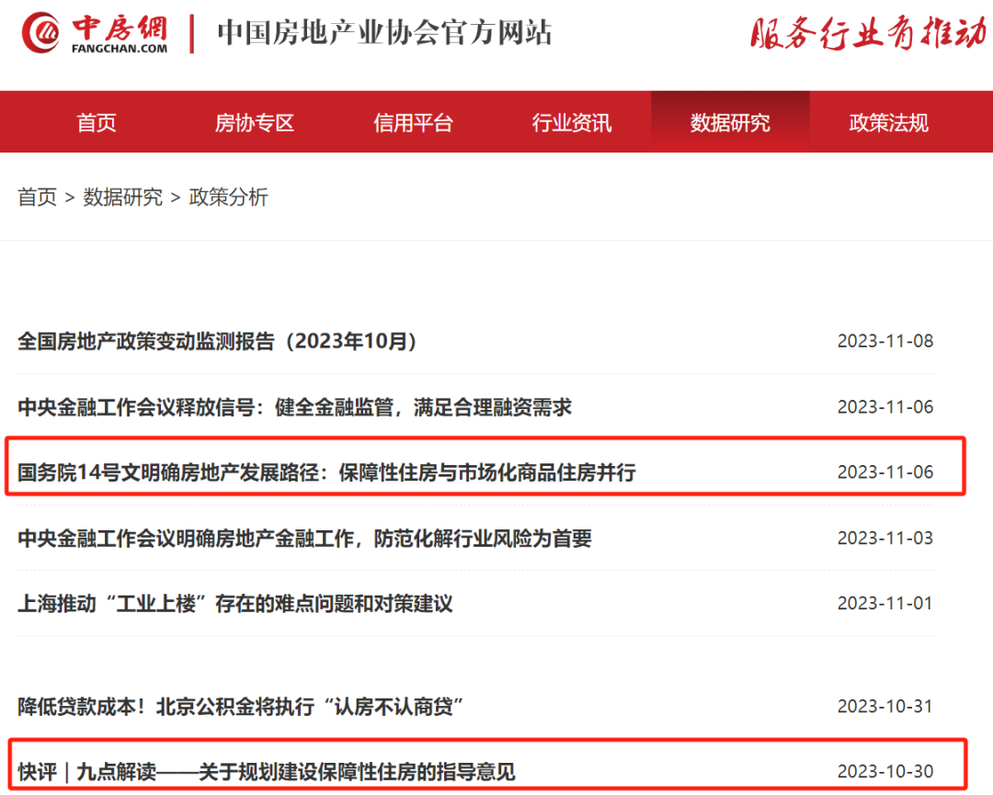Click the date 2023-10-31
This screenshot has height=795, width=993.
[x=885, y=707]
